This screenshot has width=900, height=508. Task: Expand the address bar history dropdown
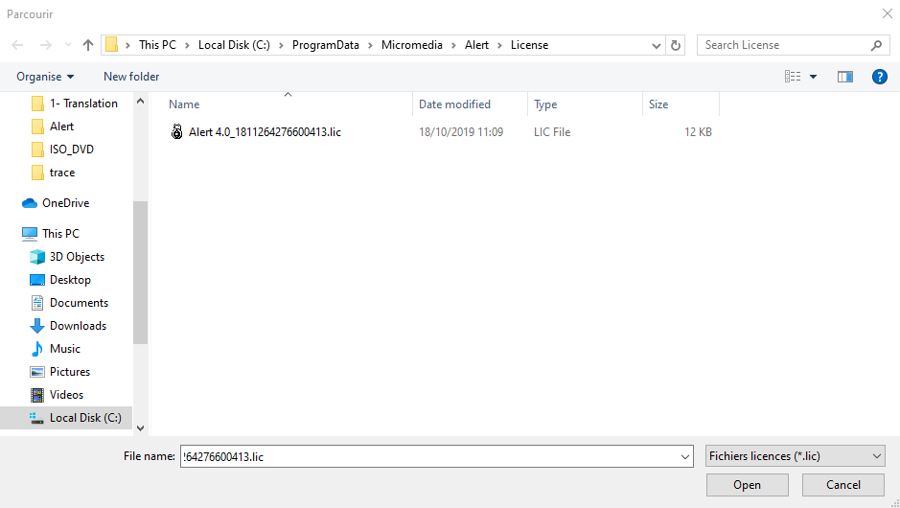[656, 45]
